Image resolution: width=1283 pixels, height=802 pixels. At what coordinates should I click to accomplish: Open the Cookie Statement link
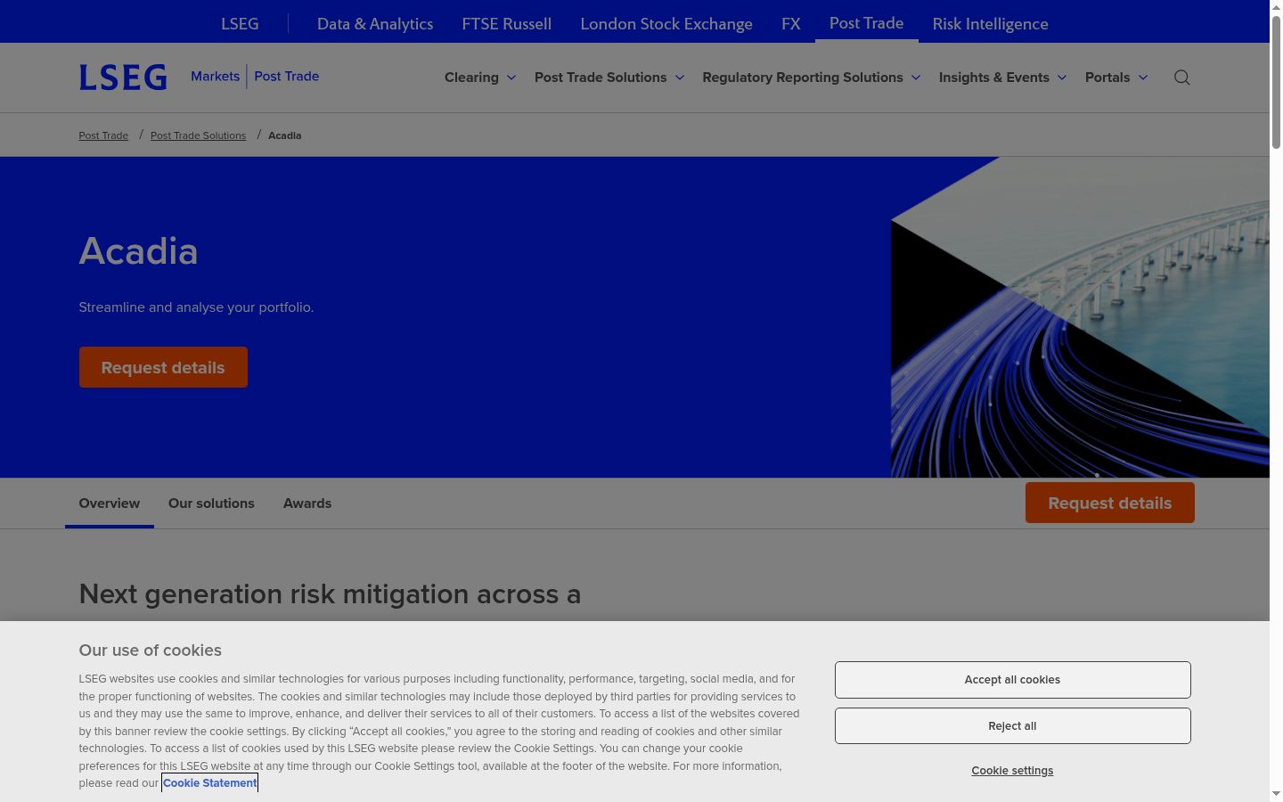tap(210, 783)
